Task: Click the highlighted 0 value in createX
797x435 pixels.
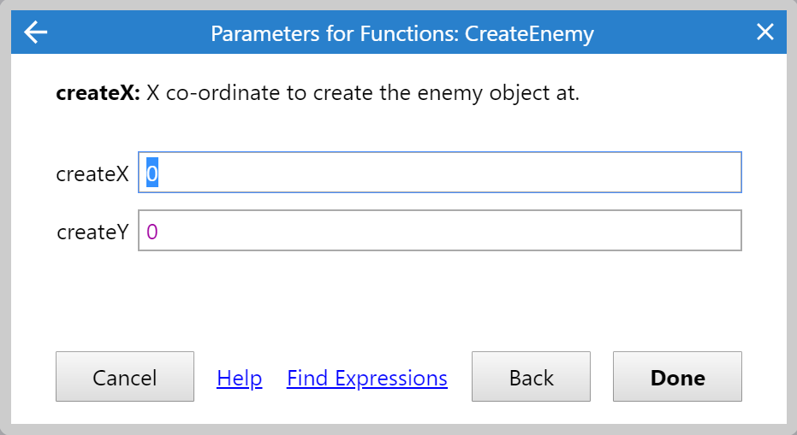Action: coord(152,173)
